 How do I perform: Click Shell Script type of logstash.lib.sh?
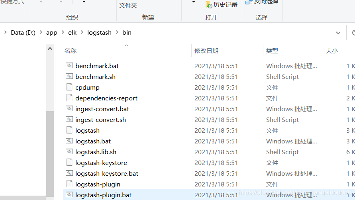282,152
